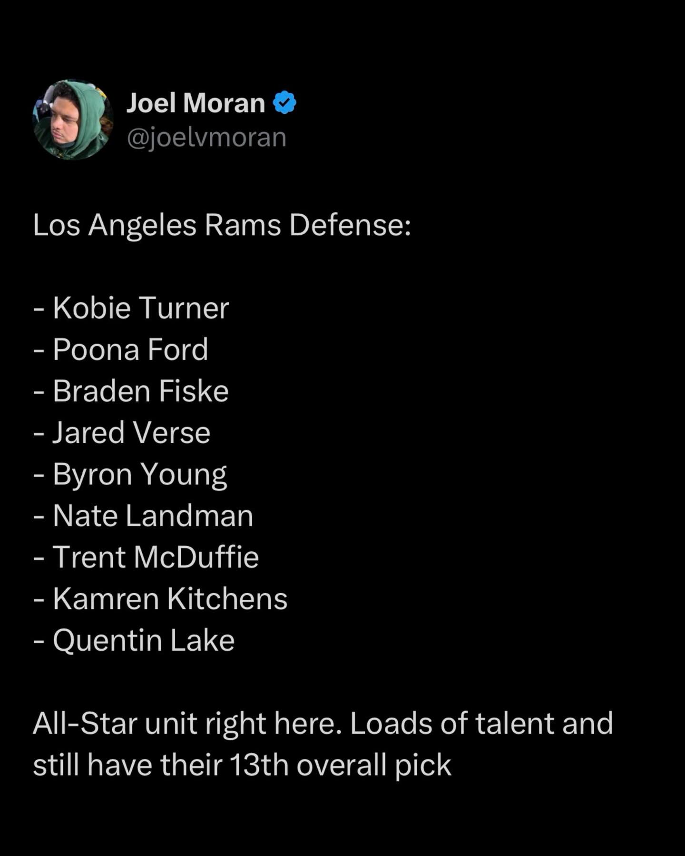Click the Braden Fiske line
The height and width of the screenshot is (856, 685).
click(x=140, y=391)
